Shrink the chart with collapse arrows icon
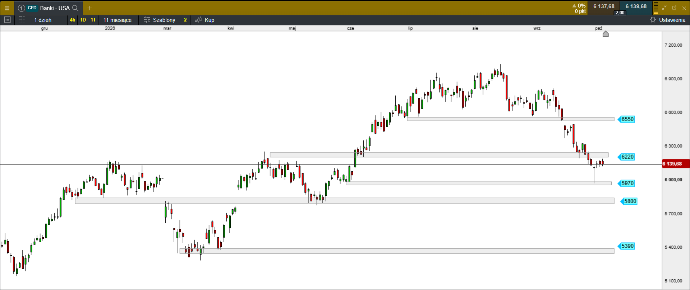 (x=664, y=8)
